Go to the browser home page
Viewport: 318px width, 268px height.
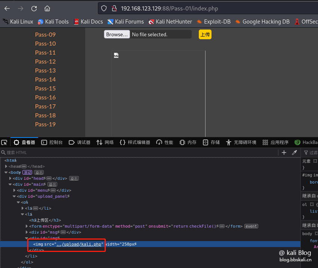pyautogui.click(x=47, y=8)
